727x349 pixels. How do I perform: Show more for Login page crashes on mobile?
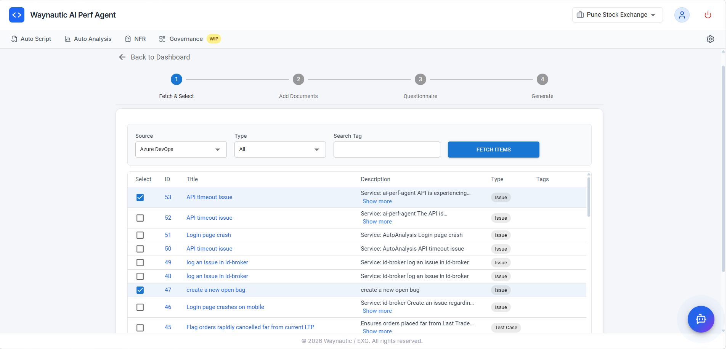(377, 311)
